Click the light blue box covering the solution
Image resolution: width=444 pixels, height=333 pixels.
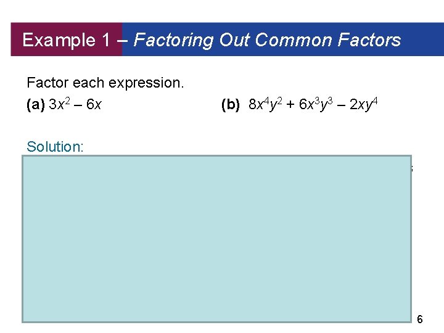click(216, 239)
